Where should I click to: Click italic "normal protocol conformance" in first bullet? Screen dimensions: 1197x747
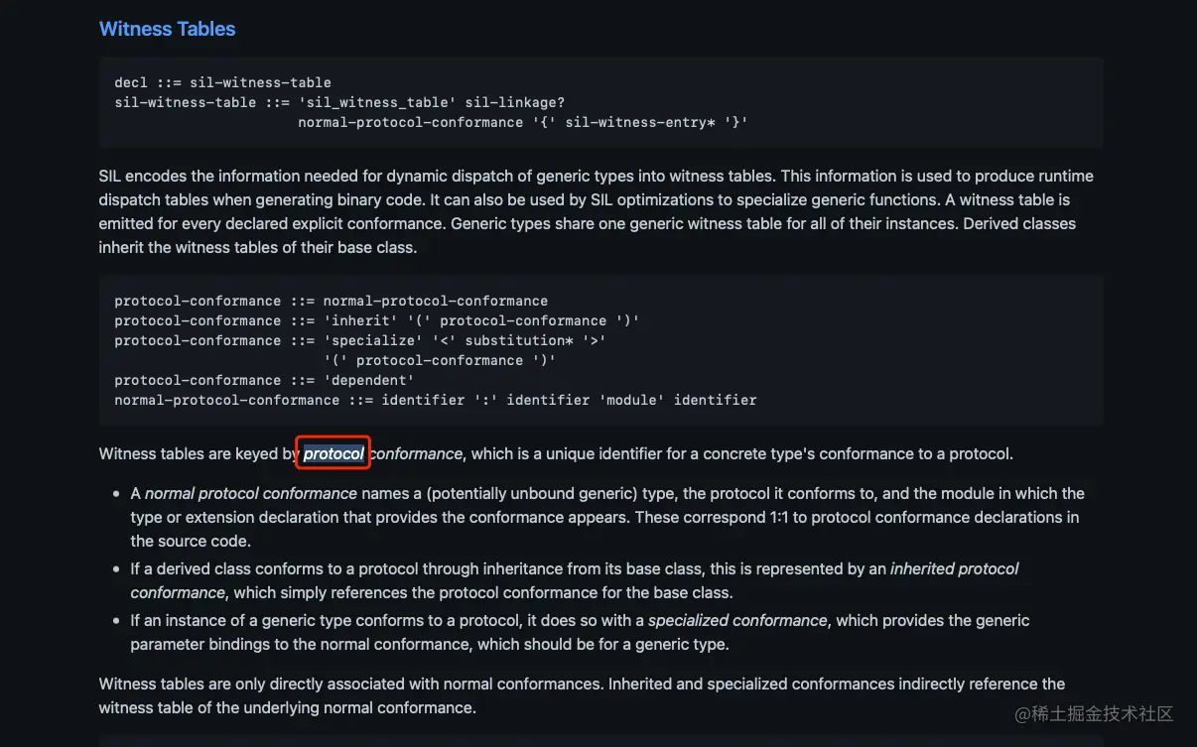[x=251, y=493]
